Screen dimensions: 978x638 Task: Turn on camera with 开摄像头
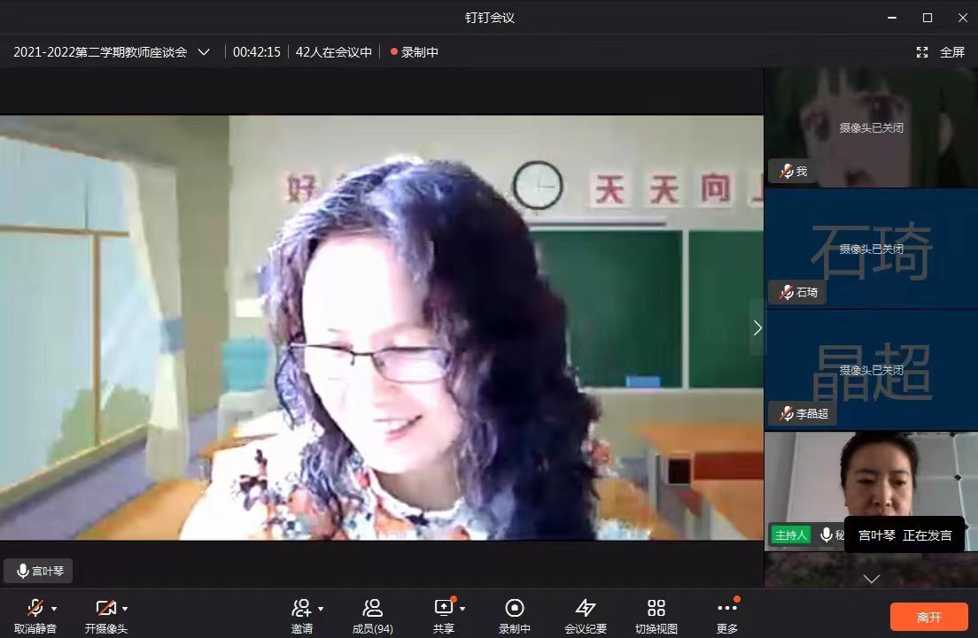point(105,608)
